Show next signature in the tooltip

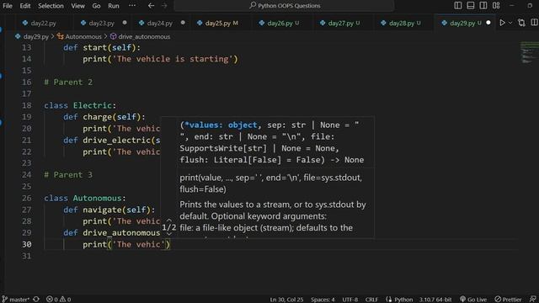click(x=169, y=234)
